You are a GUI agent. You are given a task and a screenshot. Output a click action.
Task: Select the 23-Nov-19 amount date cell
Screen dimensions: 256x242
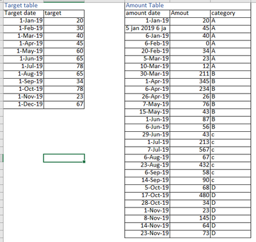click(147, 233)
